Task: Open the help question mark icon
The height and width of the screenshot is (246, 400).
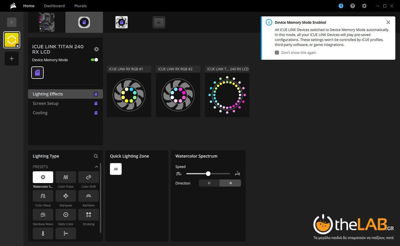Action: click(353, 6)
